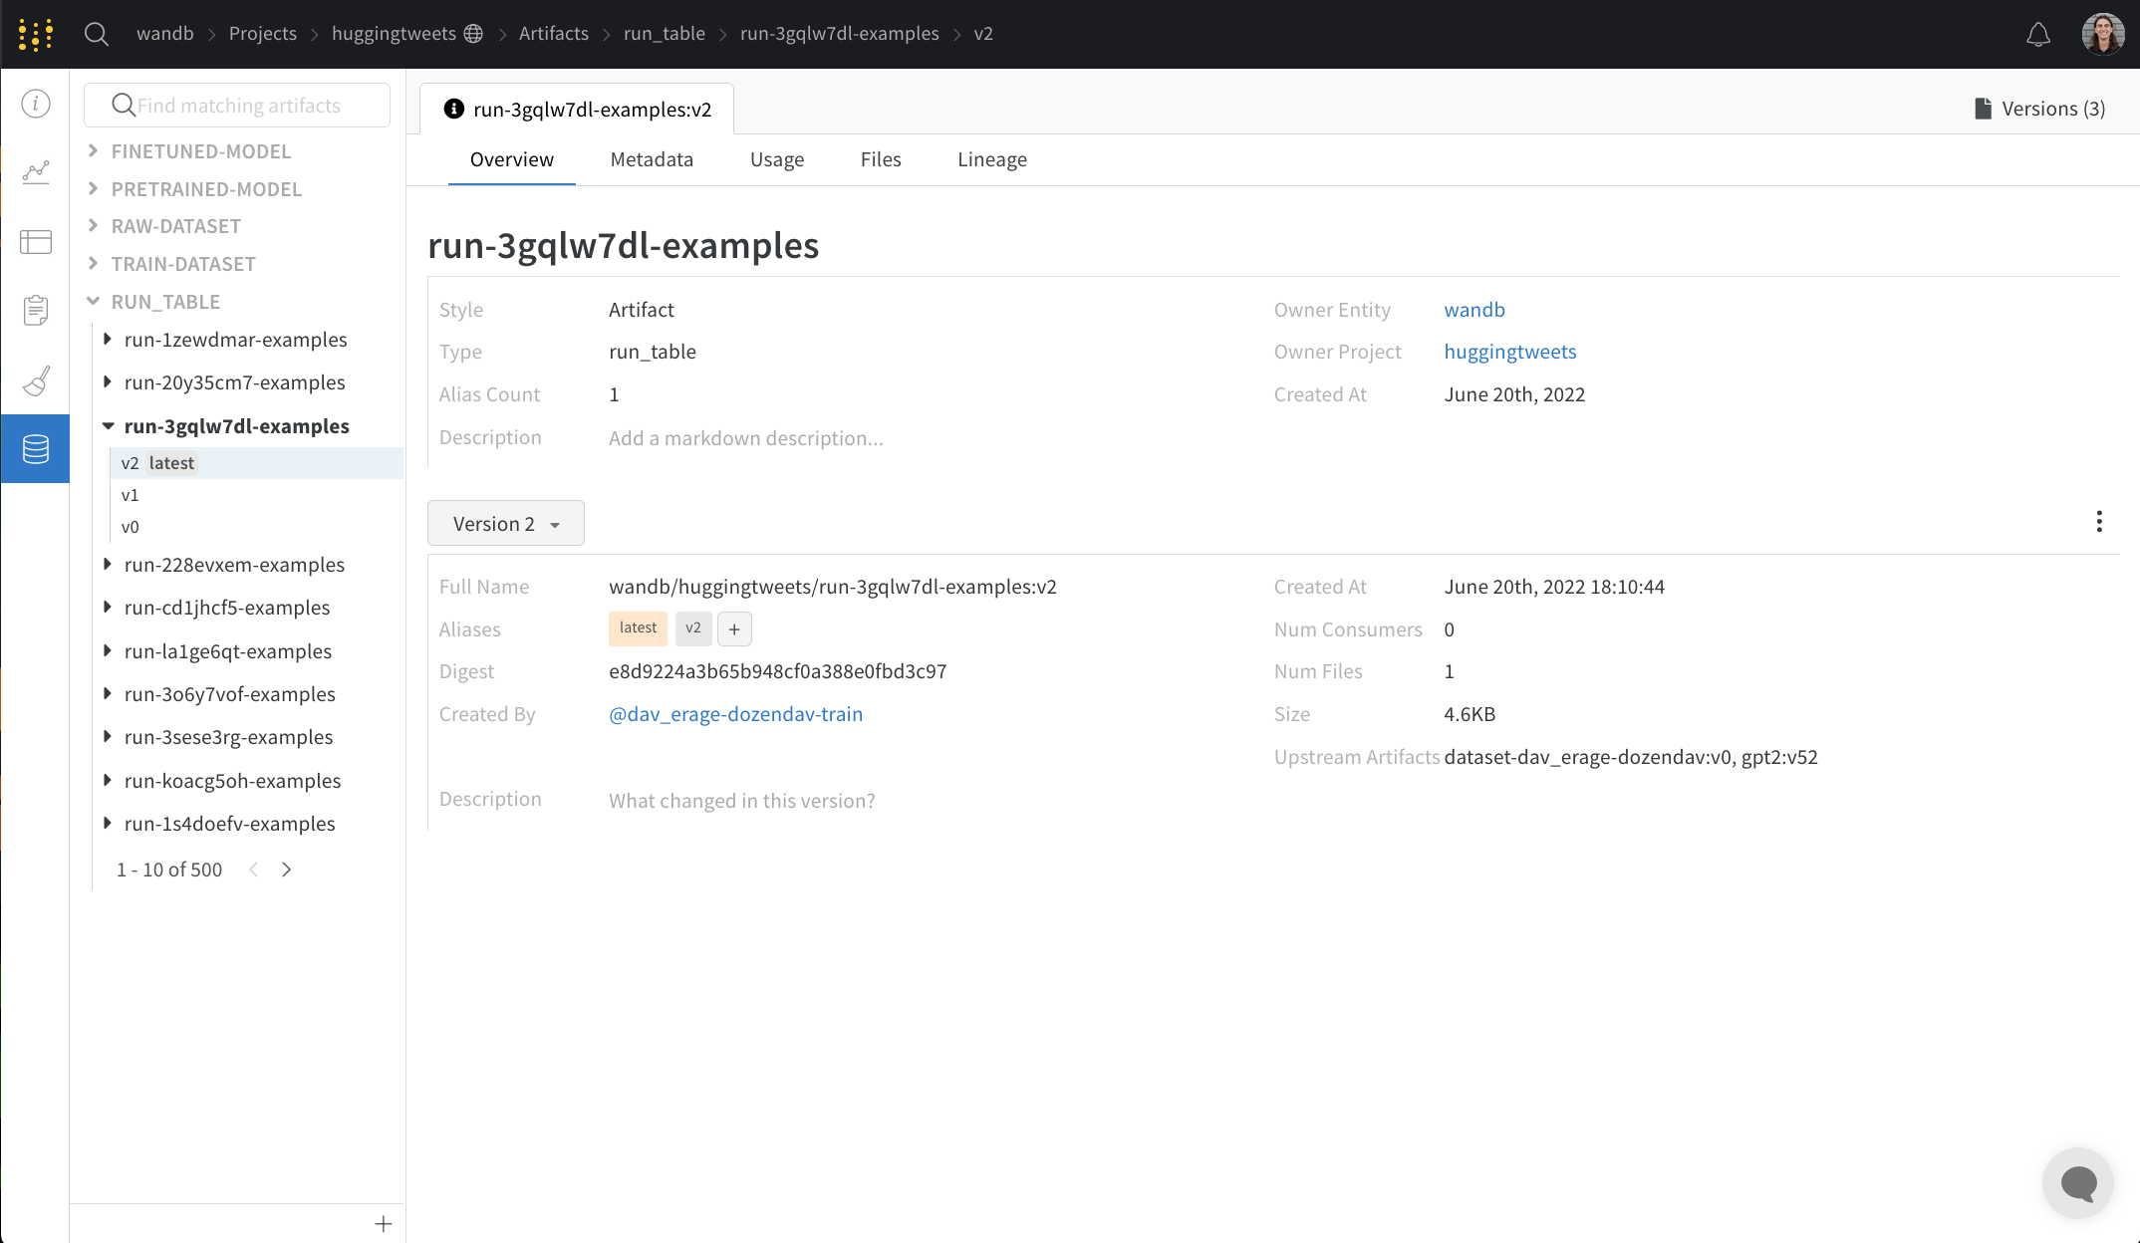The image size is (2140, 1243).
Task: Open the charts workspace sidebar icon
Action: [x=36, y=173]
